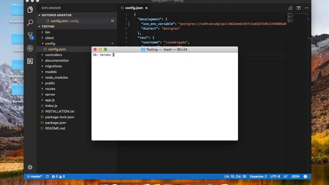This screenshot has width=329, height=185.
Task: Open package.json file
Action: coord(56,123)
